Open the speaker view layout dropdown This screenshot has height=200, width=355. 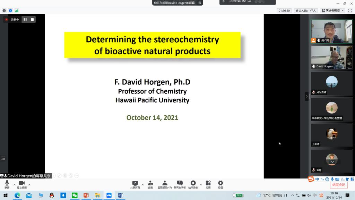[x=332, y=10]
